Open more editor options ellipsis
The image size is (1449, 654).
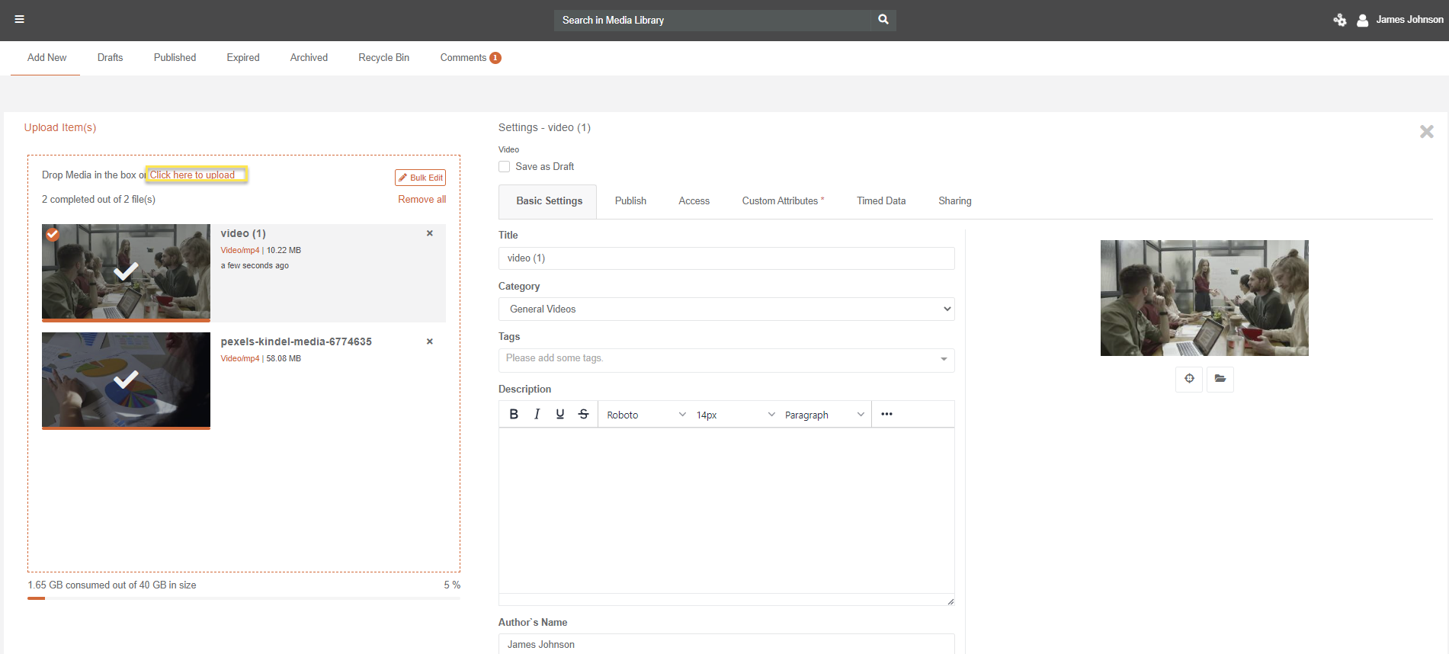(x=886, y=414)
